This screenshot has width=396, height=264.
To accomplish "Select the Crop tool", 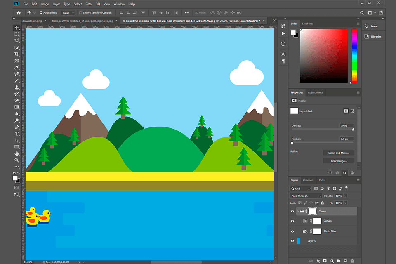I will point(16,54).
